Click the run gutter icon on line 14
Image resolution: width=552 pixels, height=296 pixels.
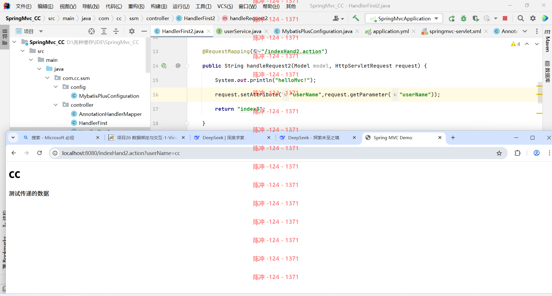[164, 66]
